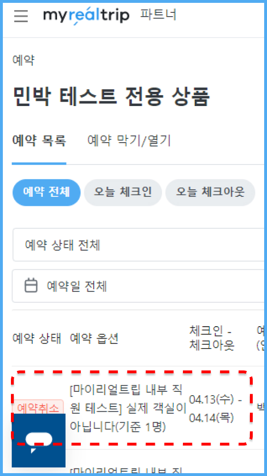This screenshot has height=476, width=267.
Task: Click the 예약 옵션 column header
Action: (x=94, y=339)
